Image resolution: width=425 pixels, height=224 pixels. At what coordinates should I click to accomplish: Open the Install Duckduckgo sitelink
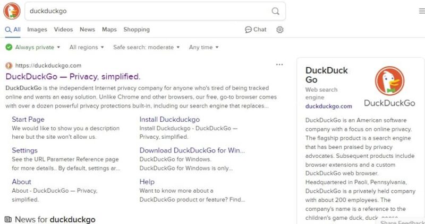point(169,120)
